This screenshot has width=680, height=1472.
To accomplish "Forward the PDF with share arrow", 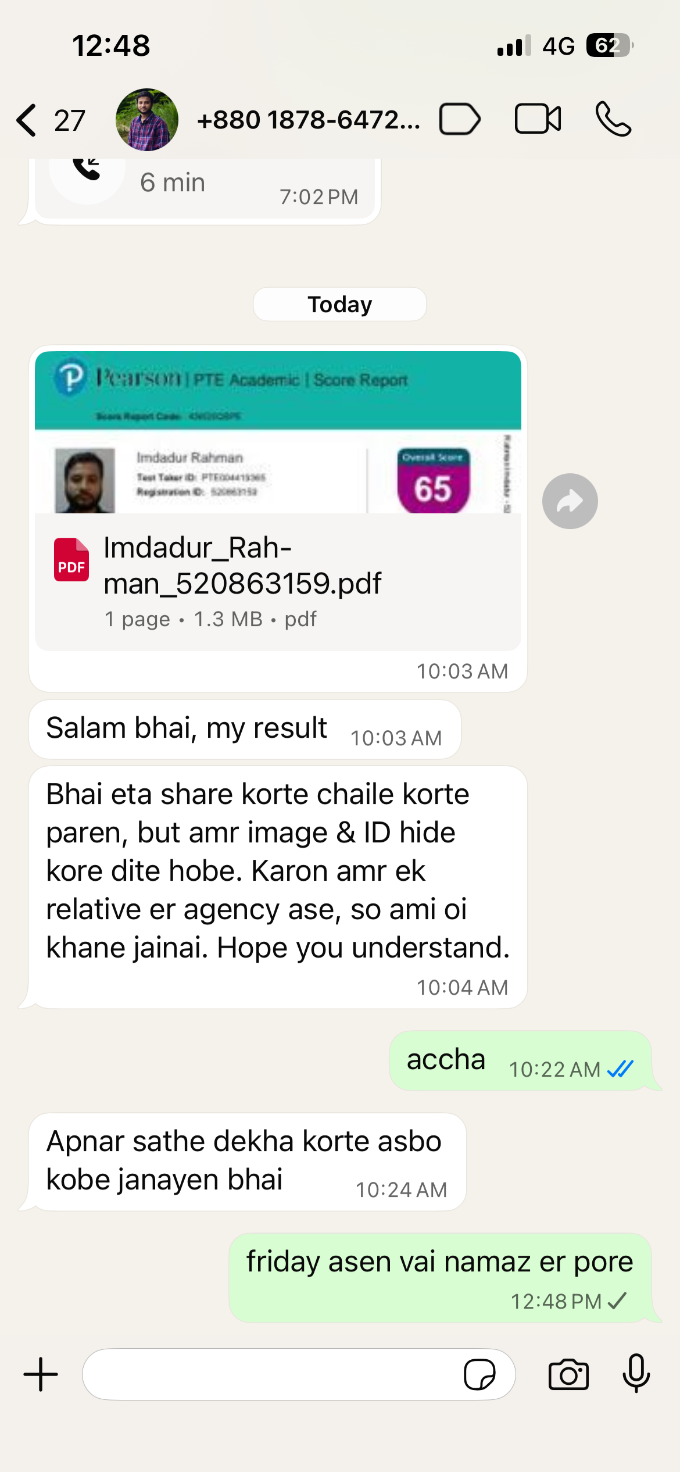I will pyautogui.click(x=570, y=501).
